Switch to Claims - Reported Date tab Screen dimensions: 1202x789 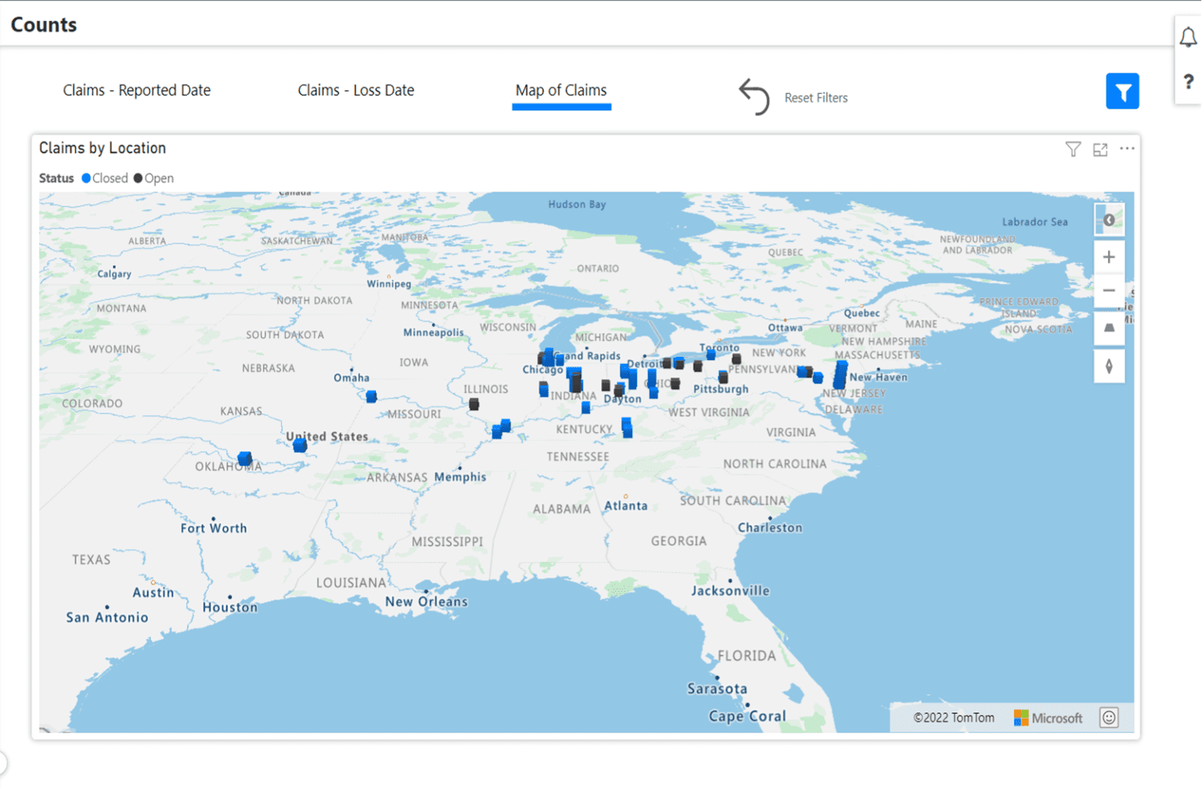pyautogui.click(x=137, y=90)
